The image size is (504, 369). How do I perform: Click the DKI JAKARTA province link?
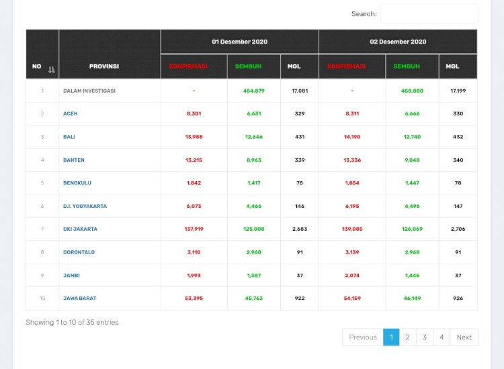click(80, 229)
